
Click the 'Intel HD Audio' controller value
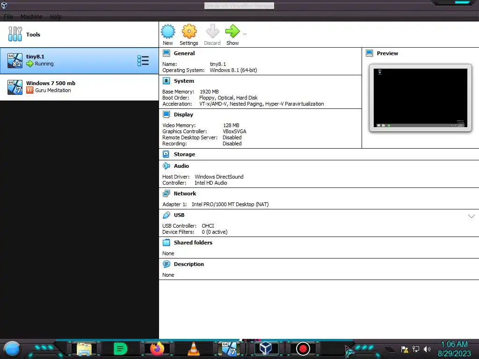[211, 183]
